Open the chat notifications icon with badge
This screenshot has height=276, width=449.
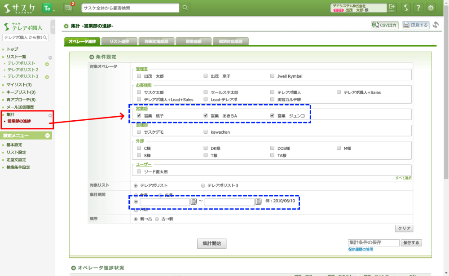[68, 8]
